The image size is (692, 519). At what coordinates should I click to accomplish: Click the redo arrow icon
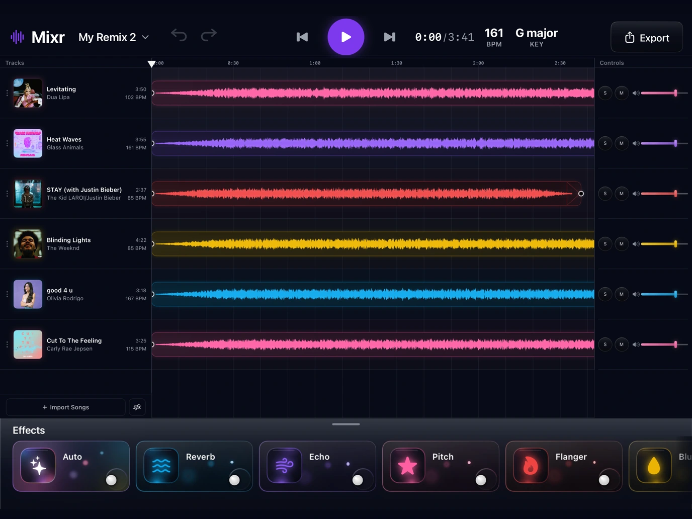point(209,35)
